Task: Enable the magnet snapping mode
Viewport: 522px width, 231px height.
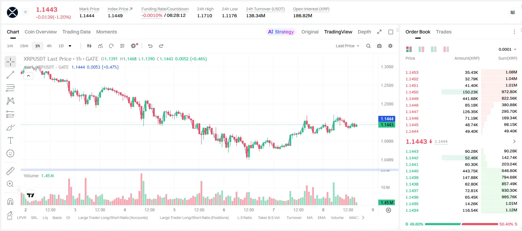Action: [10, 201]
